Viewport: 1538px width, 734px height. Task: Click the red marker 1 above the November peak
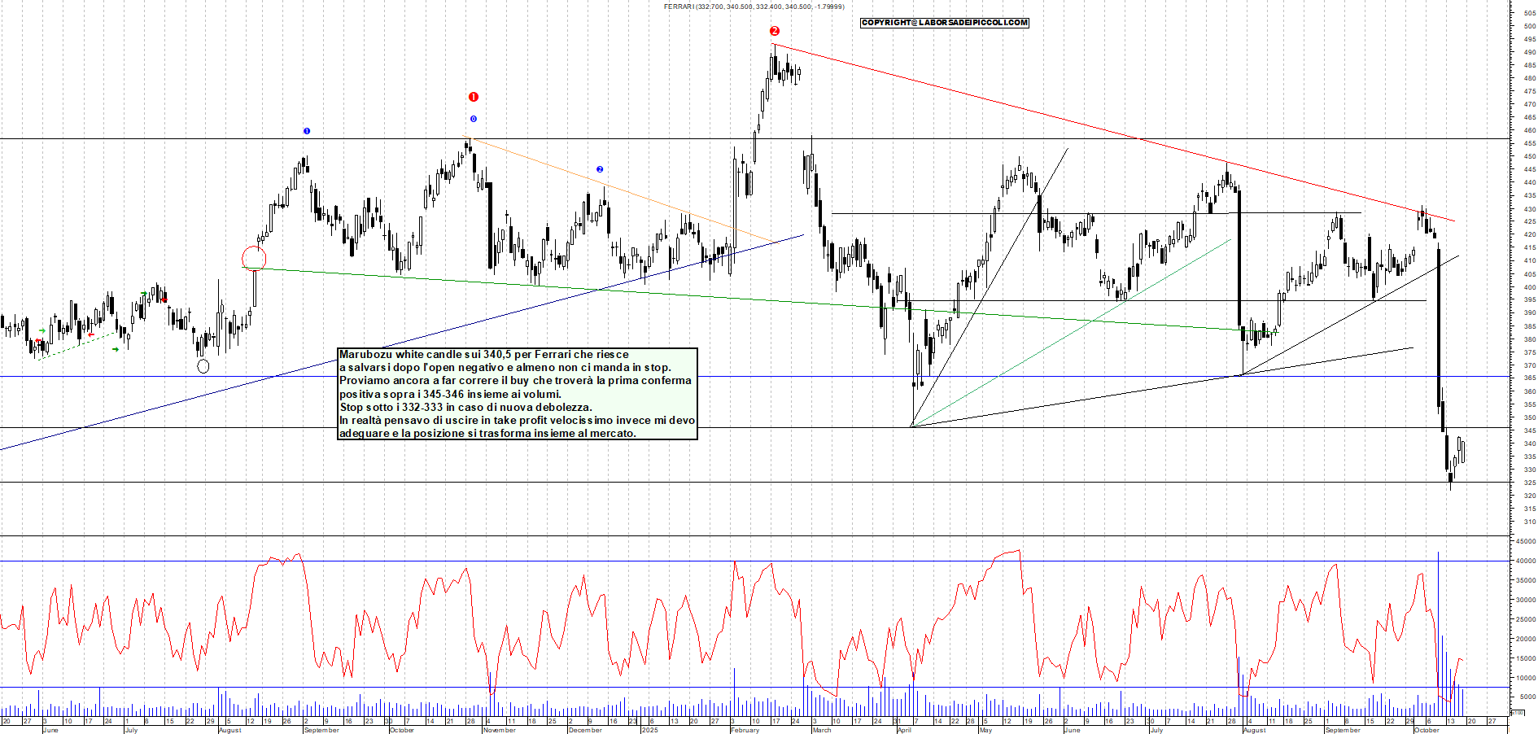(474, 97)
